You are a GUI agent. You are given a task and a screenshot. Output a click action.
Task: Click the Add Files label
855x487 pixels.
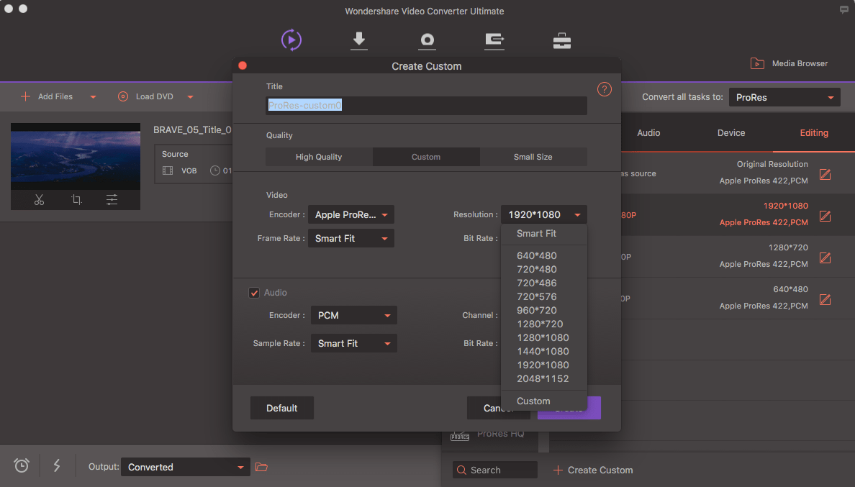55,96
